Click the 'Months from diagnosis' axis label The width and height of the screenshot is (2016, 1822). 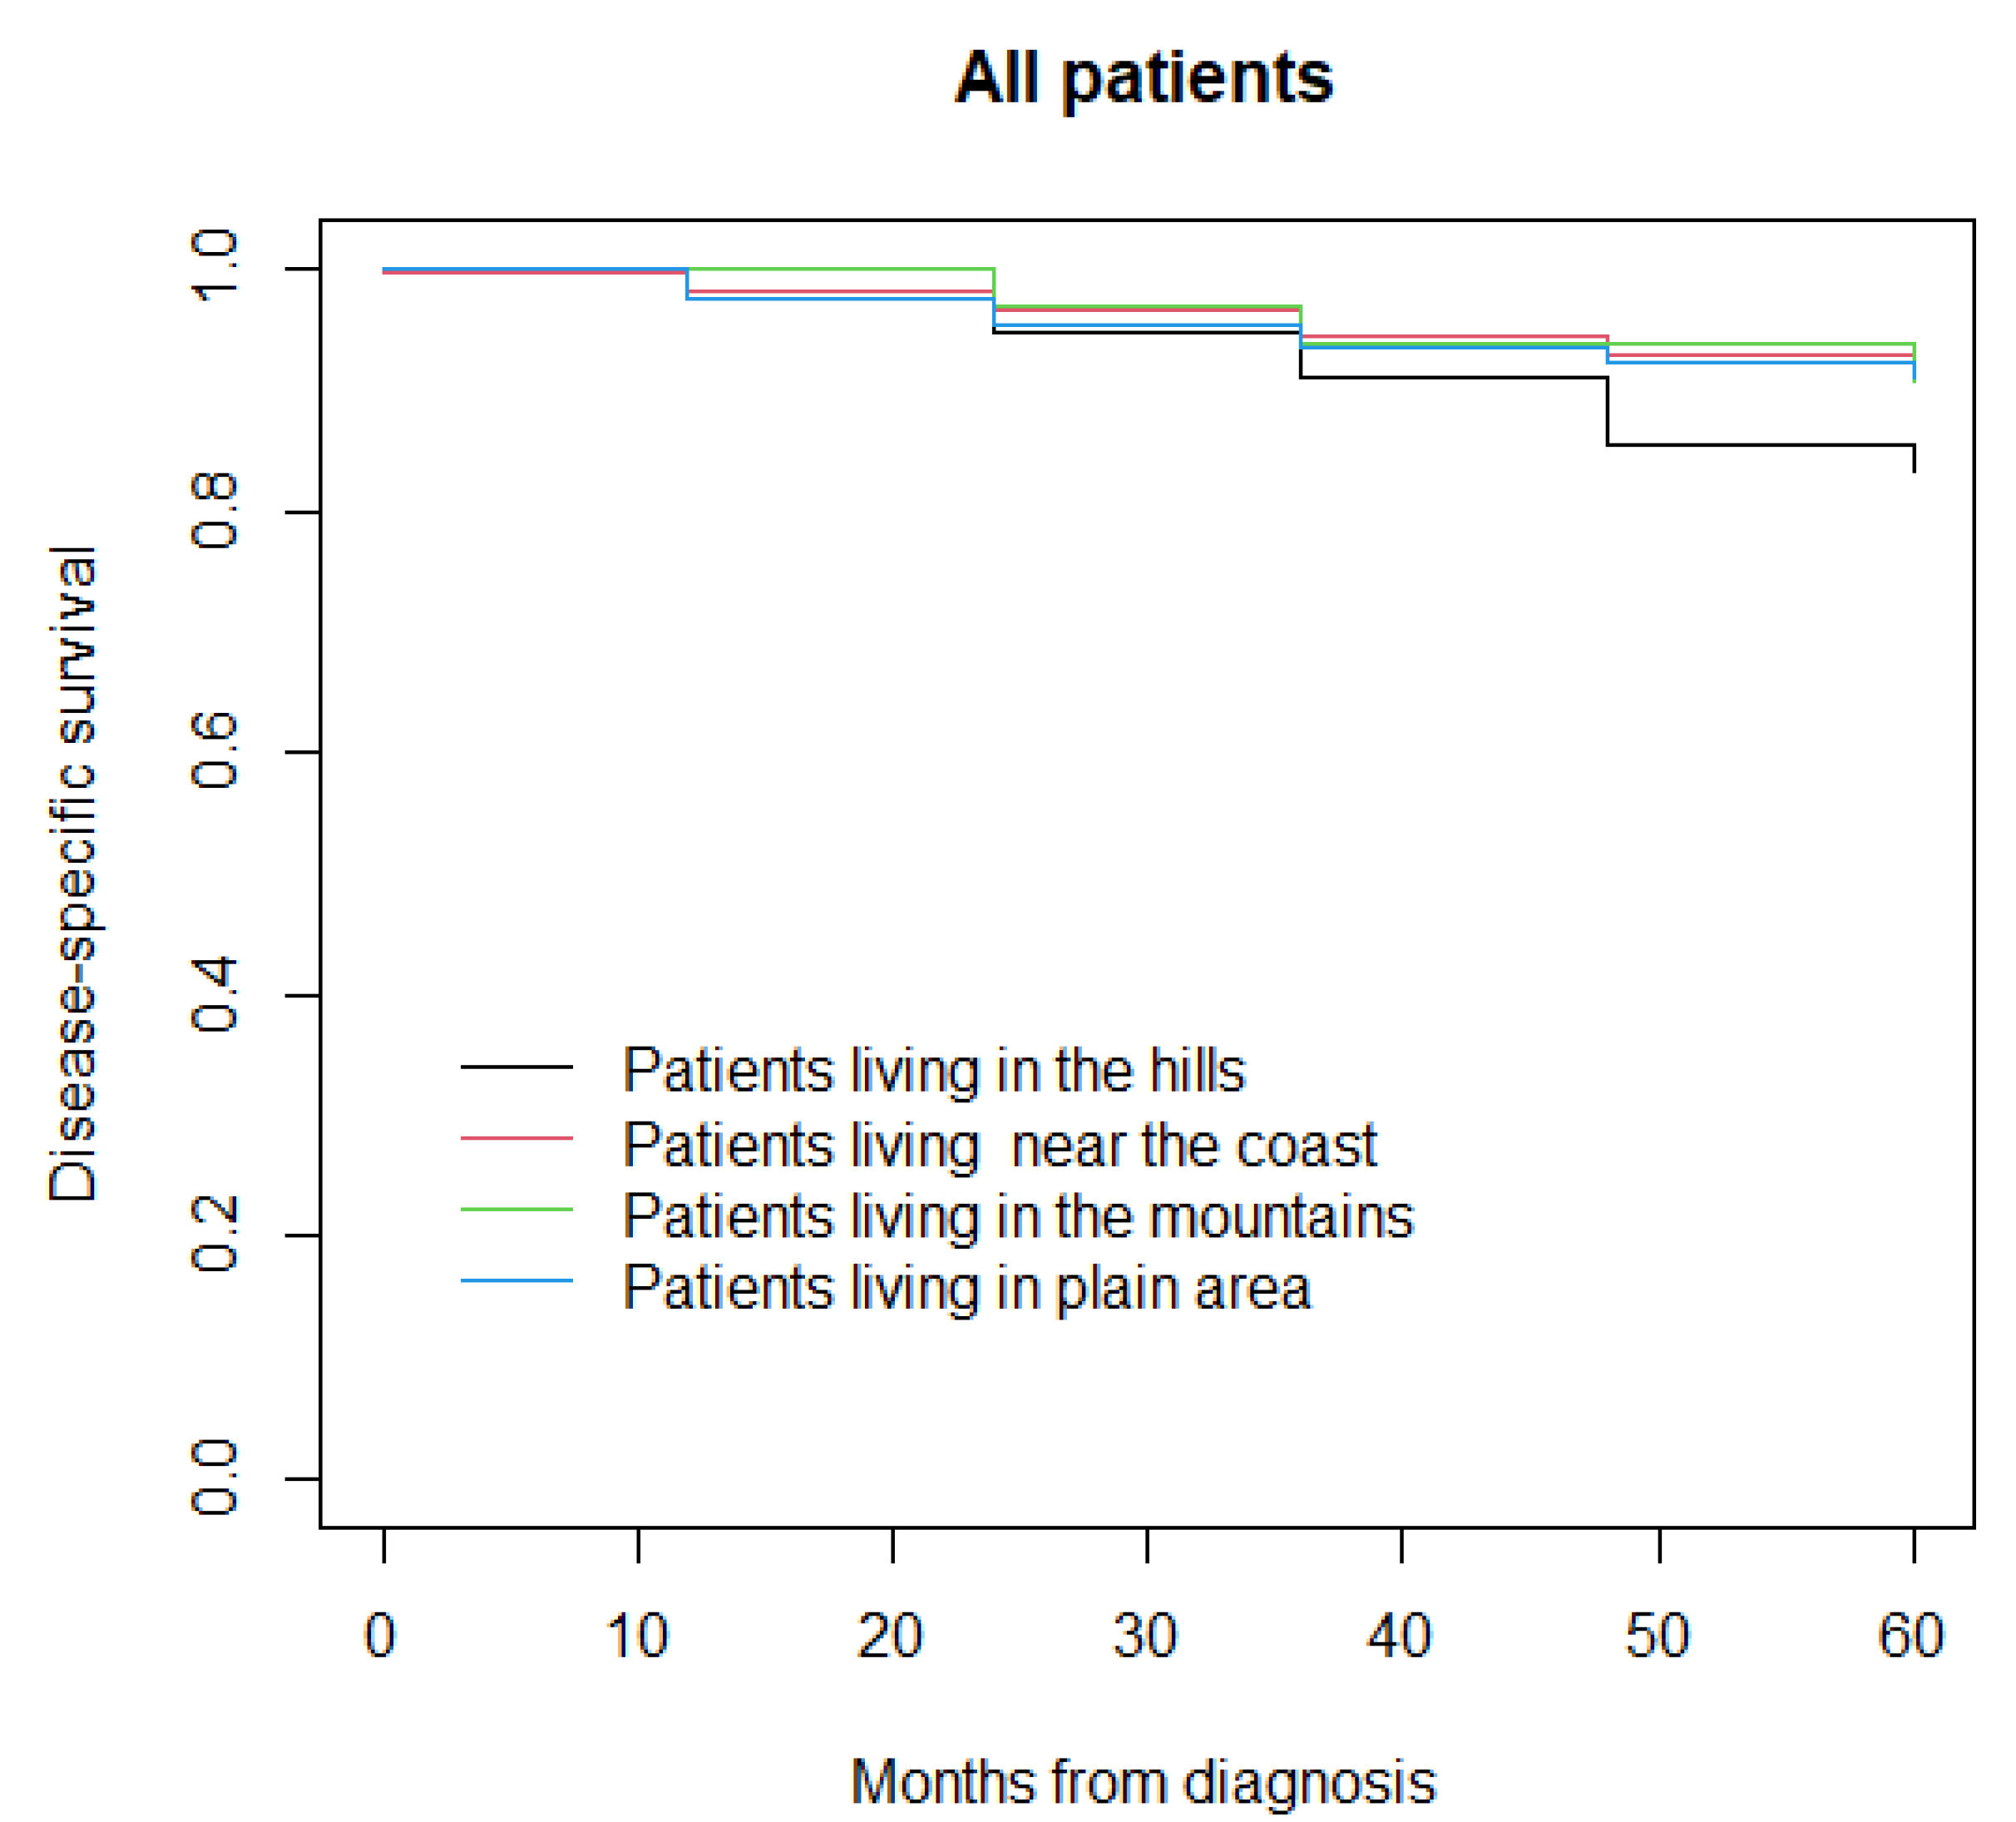[1143, 1726]
